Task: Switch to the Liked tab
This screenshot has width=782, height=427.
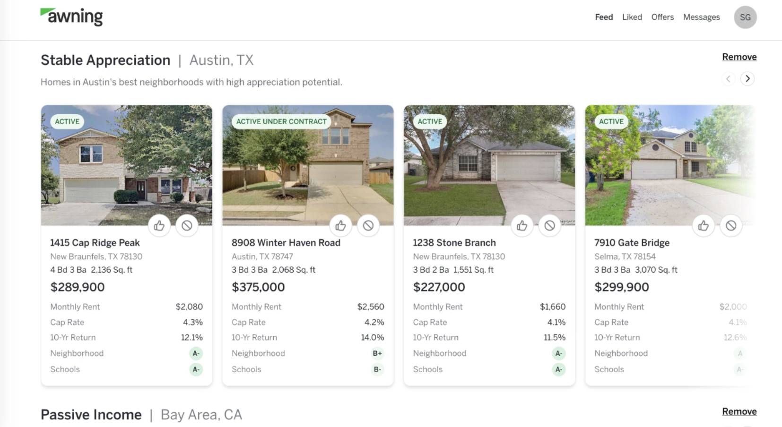Action: [x=632, y=17]
